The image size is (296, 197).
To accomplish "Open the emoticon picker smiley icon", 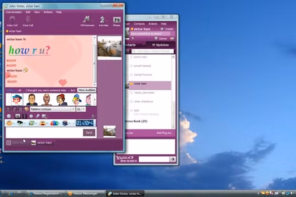I will [x=9, y=116].
